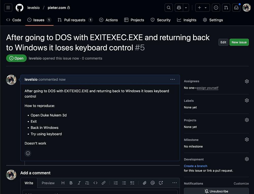254x194 pixels.
Task: Open your pull requests icon in header
Action: pyautogui.click(x=226, y=8)
